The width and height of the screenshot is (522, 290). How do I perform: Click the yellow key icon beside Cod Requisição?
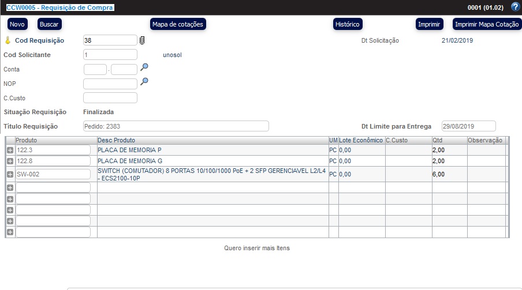8,40
